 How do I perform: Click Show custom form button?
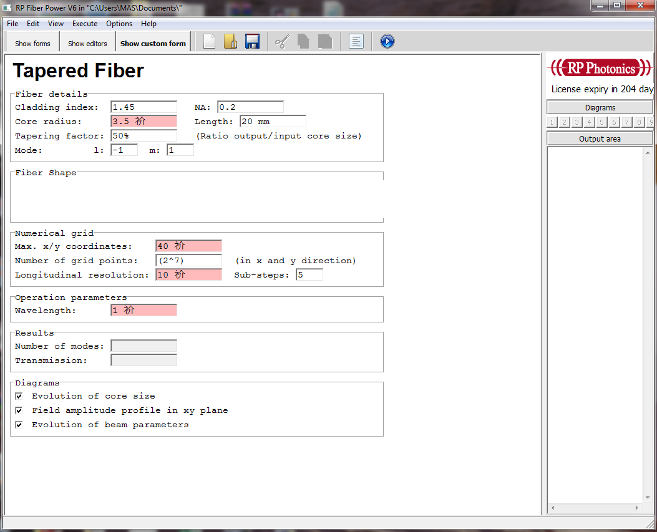(153, 44)
